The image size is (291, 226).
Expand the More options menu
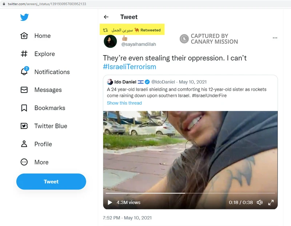pyautogui.click(x=24, y=162)
